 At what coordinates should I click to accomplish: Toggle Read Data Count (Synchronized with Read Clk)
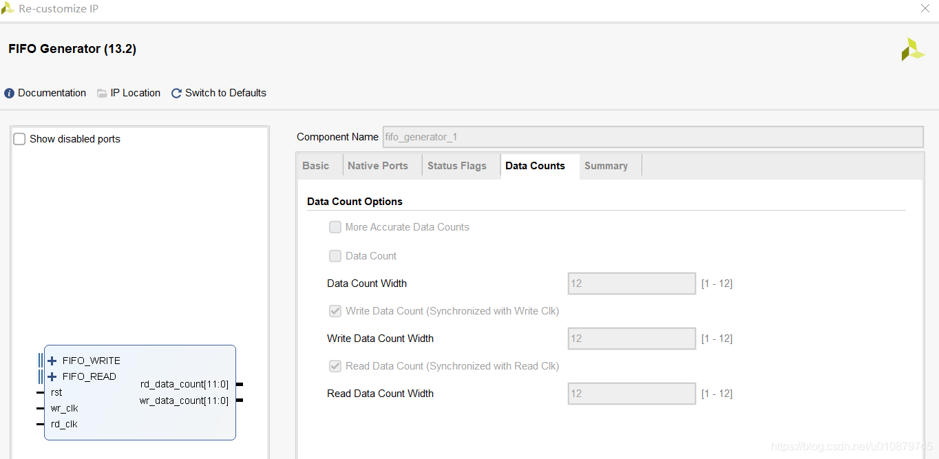[335, 366]
